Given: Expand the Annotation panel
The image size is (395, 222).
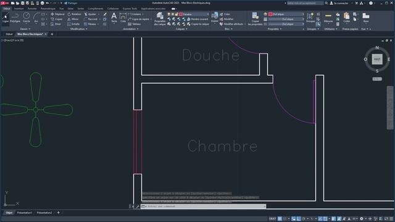Looking at the screenshot, I should (130, 29).
